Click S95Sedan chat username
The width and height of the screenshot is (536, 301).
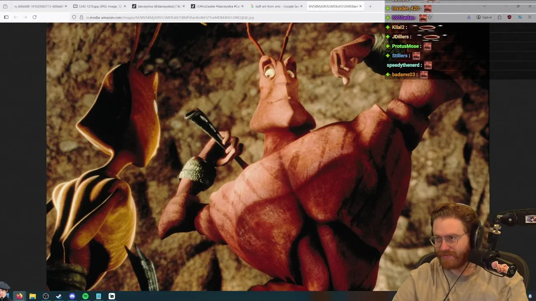(403, 18)
